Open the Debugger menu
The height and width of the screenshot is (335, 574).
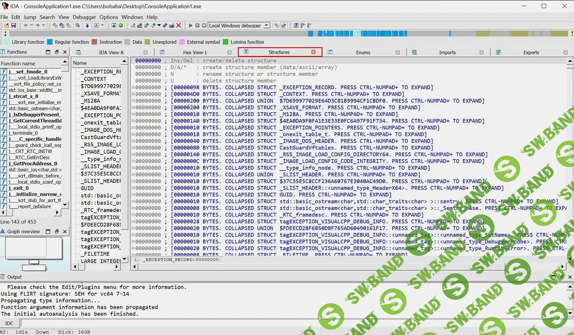point(84,17)
